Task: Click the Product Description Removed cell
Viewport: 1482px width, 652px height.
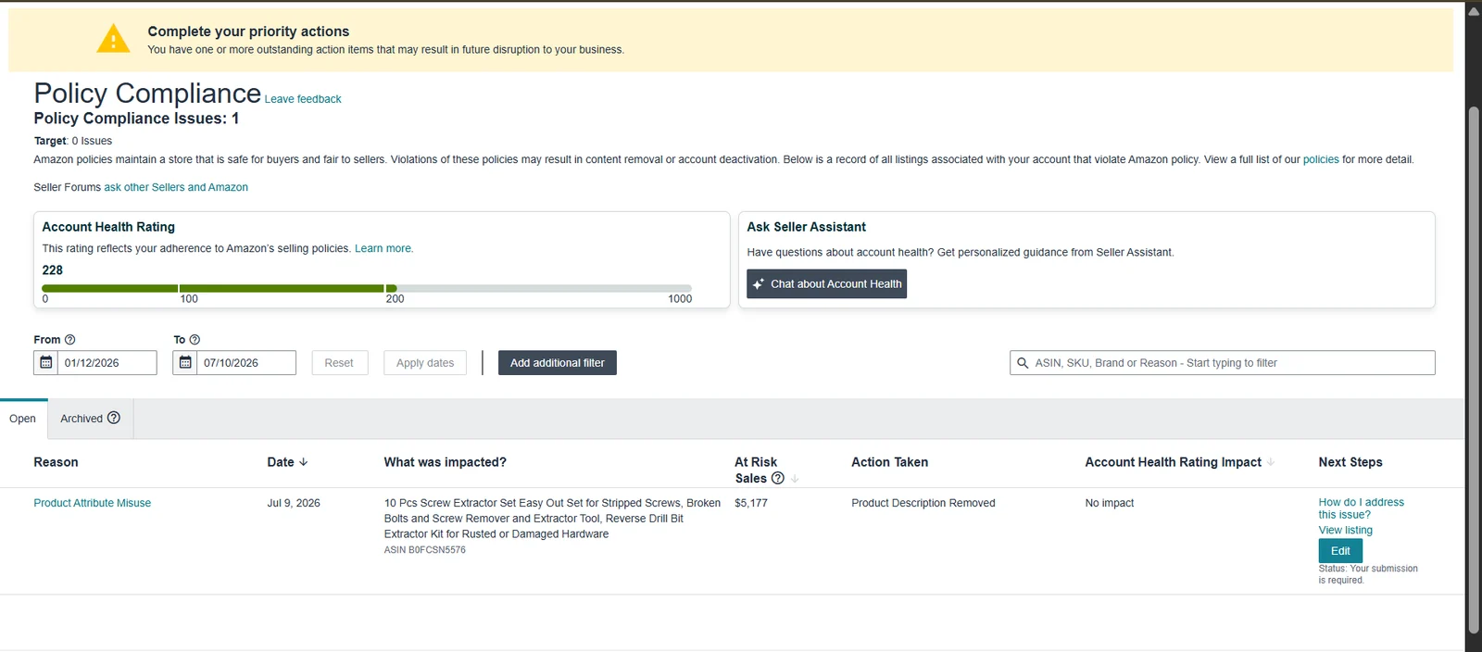Action: click(923, 503)
